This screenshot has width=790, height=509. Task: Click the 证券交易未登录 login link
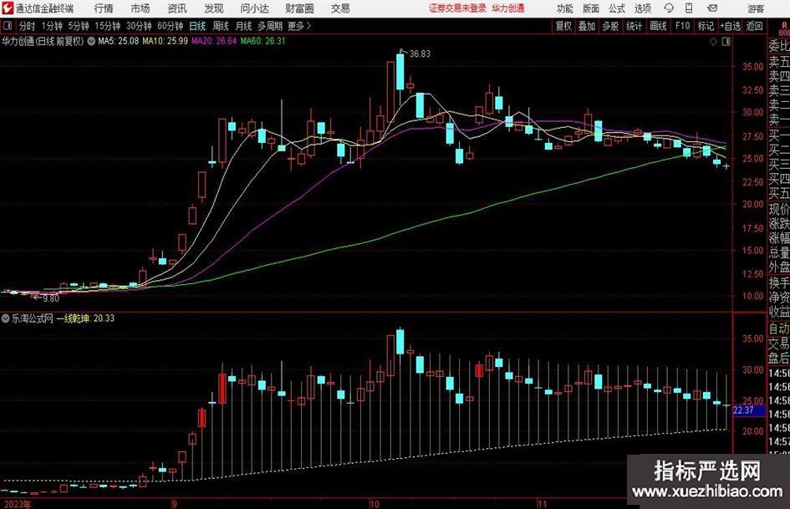457,8
